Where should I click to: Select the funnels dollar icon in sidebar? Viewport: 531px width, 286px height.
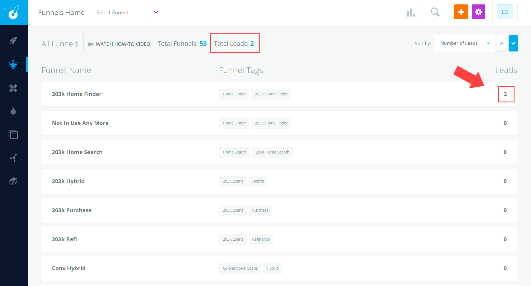(13, 64)
